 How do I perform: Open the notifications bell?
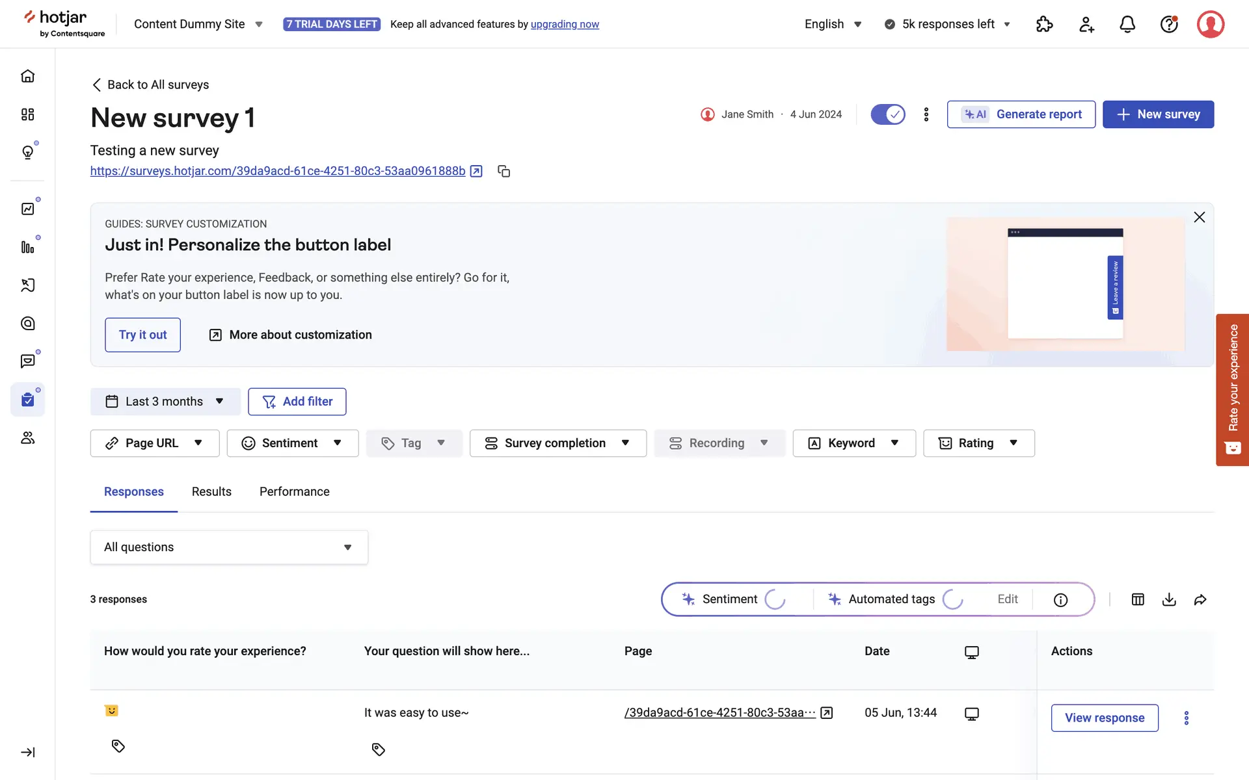pos(1127,24)
